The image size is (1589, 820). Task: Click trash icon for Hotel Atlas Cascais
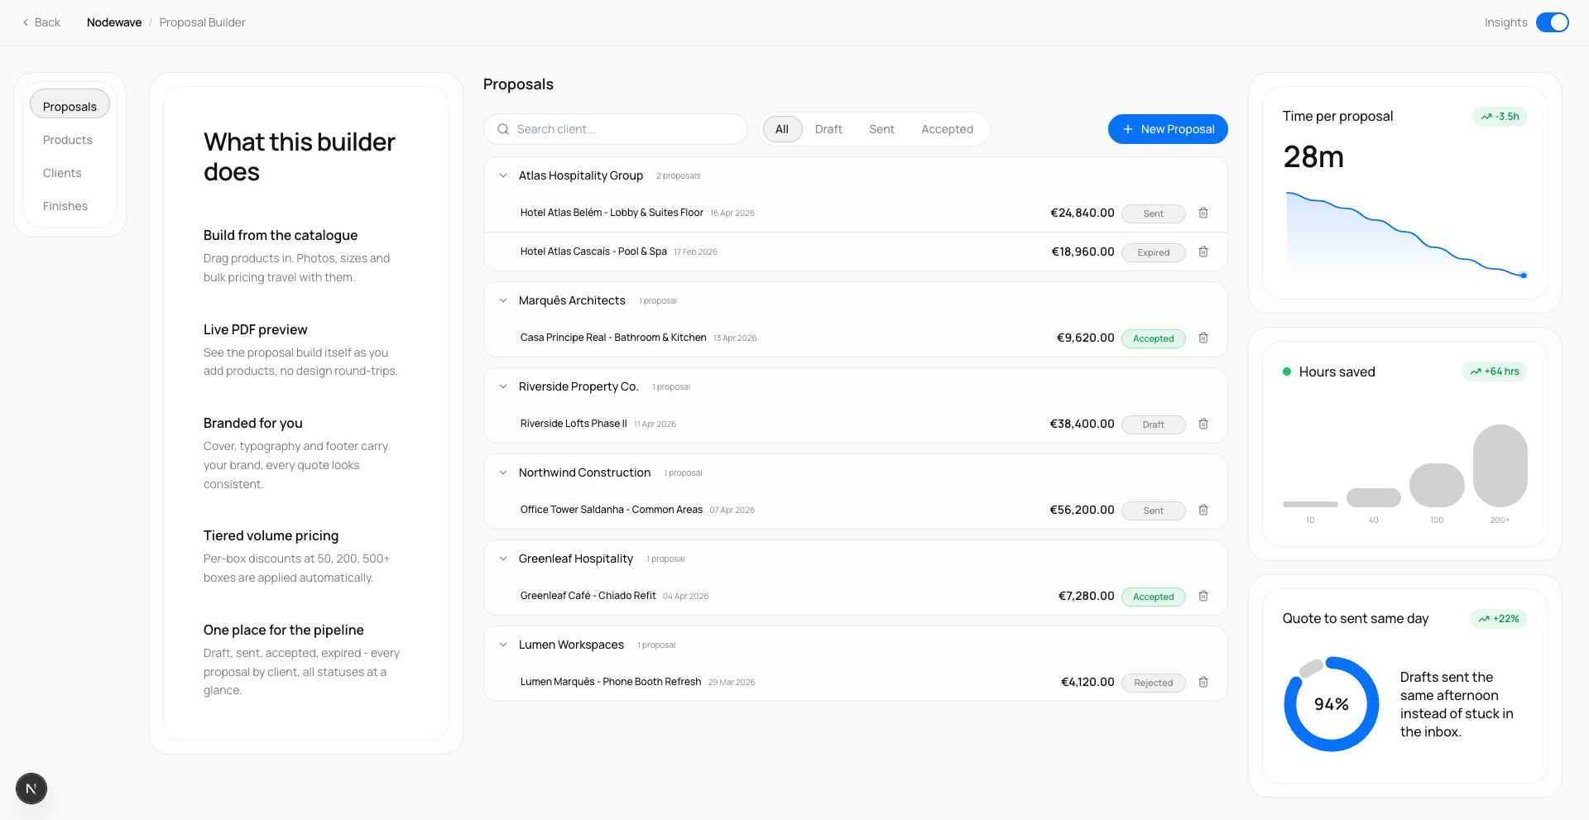(1203, 252)
